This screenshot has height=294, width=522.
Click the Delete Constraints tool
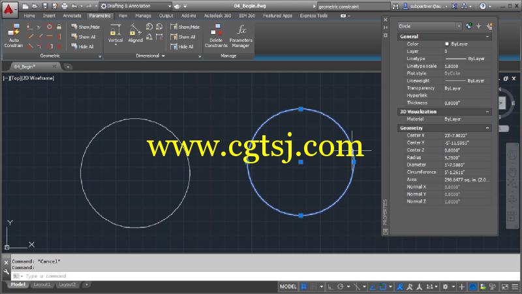216,35
